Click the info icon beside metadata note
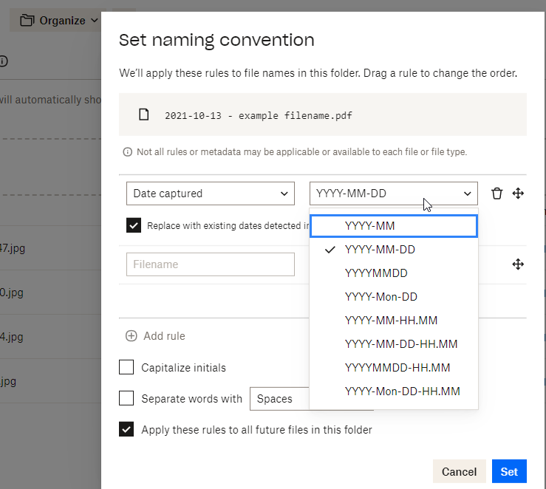Viewport: 546px width, 489px height. pos(127,152)
